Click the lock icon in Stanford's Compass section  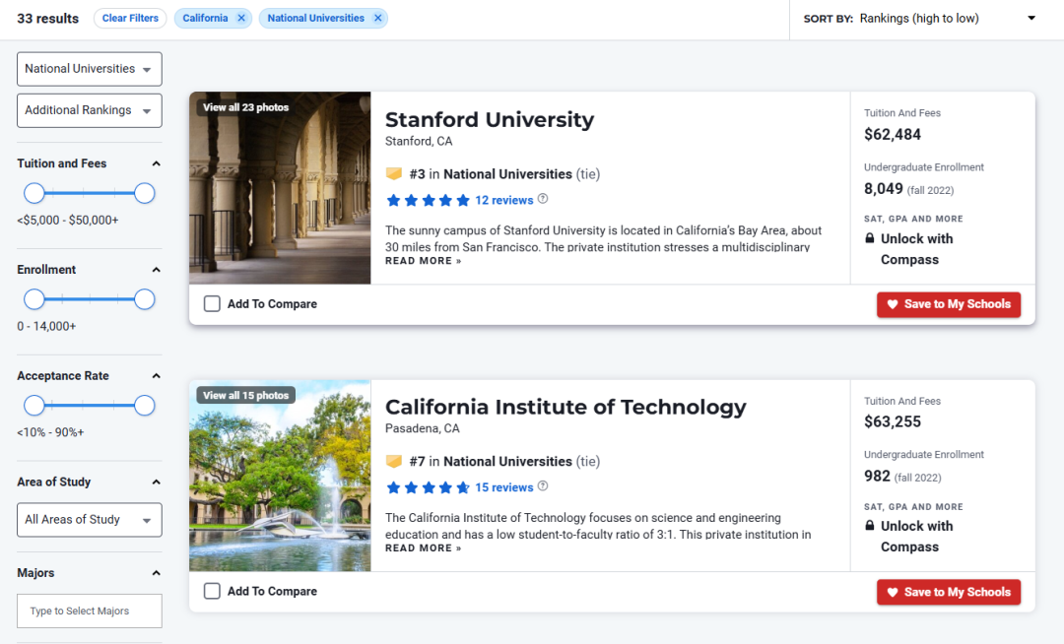tap(869, 238)
